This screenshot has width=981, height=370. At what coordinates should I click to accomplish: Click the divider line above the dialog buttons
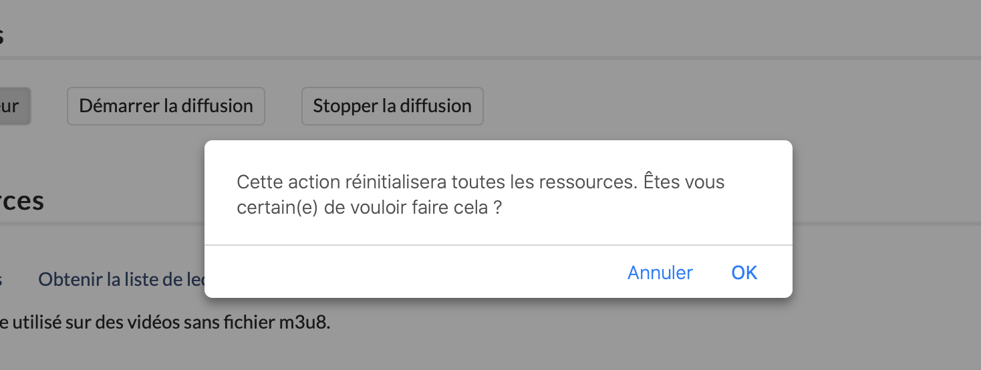pyautogui.click(x=498, y=245)
